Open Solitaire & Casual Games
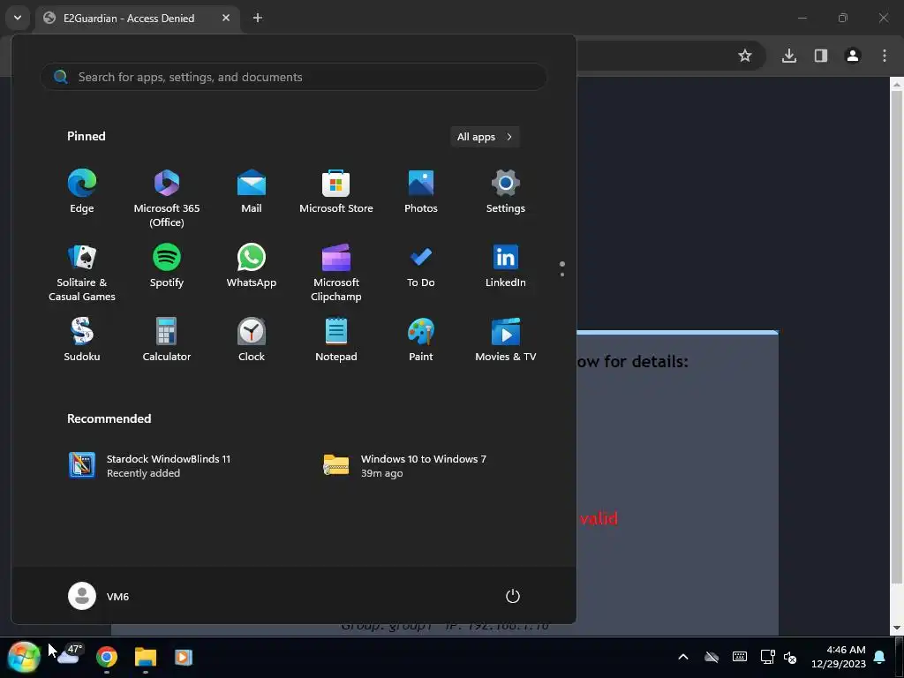The height and width of the screenshot is (678, 904). [x=82, y=273]
